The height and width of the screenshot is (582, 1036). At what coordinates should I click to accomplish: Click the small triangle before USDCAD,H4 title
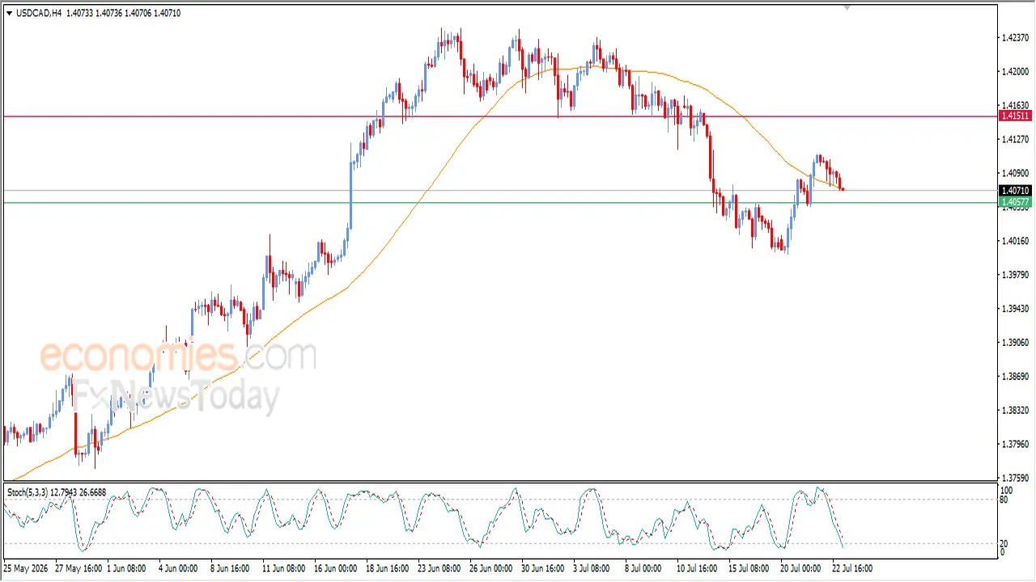pyautogui.click(x=9, y=13)
